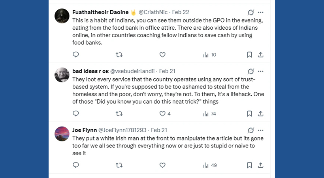The width and height of the screenshot is (324, 178).
Task: Click bad ideas r ок's profile avatar
Action: [x=62, y=75]
